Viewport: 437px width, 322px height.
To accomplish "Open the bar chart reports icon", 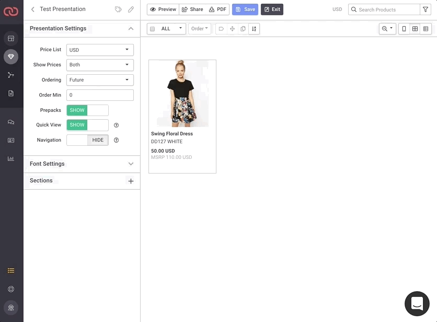I will 11,158.
